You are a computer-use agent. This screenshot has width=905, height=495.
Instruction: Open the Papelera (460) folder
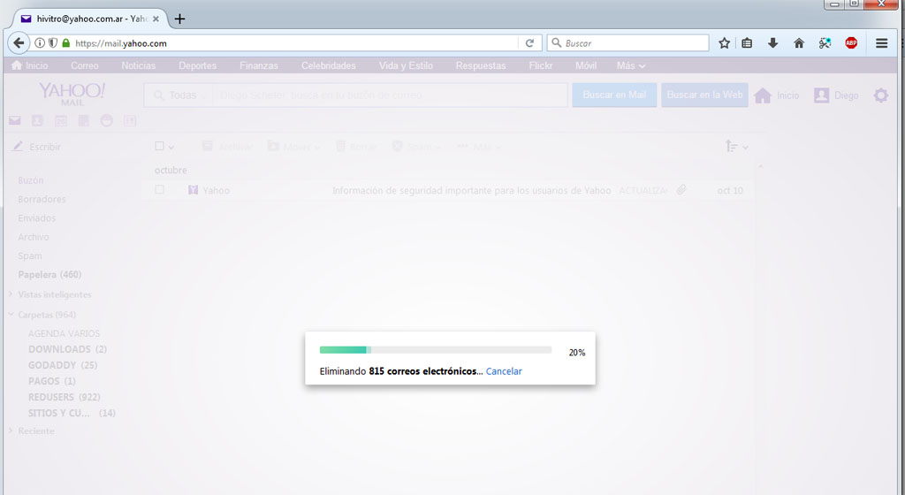[49, 275]
